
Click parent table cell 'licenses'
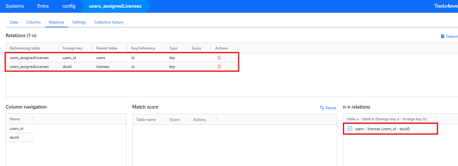(103, 67)
